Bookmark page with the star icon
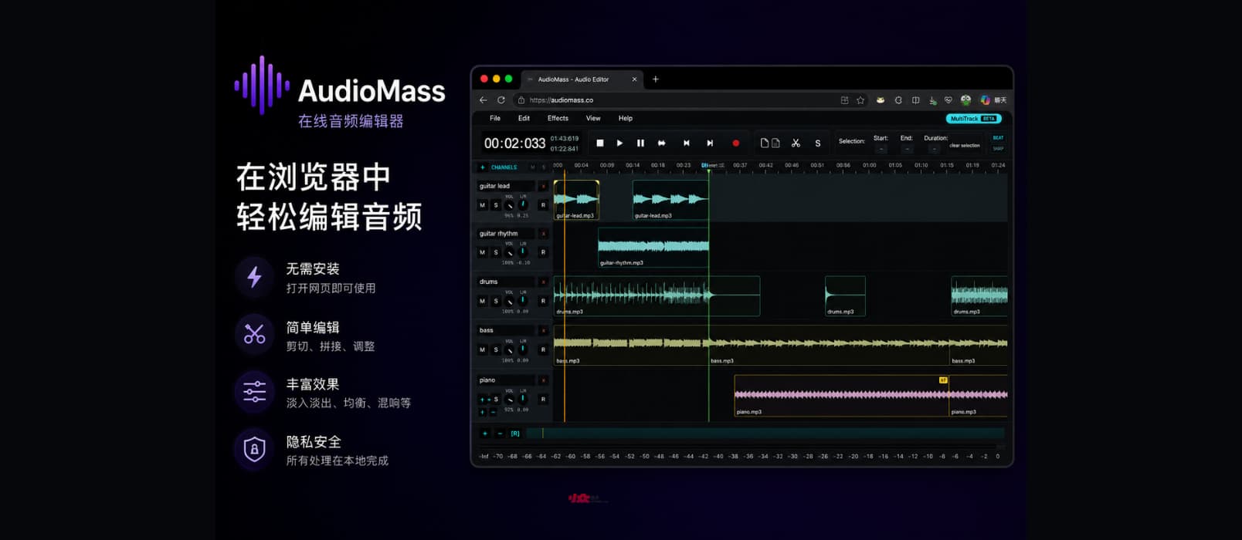 pyautogui.click(x=860, y=100)
